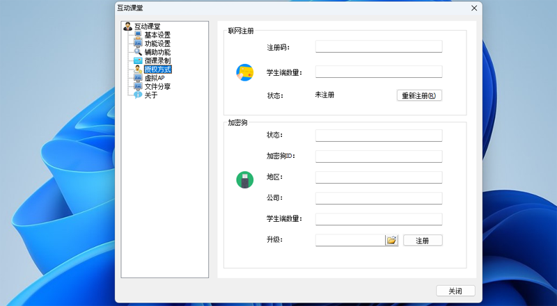This screenshot has width=557, height=306.
Task: Click the 加密狗 状态 field
Action: pyautogui.click(x=379, y=135)
